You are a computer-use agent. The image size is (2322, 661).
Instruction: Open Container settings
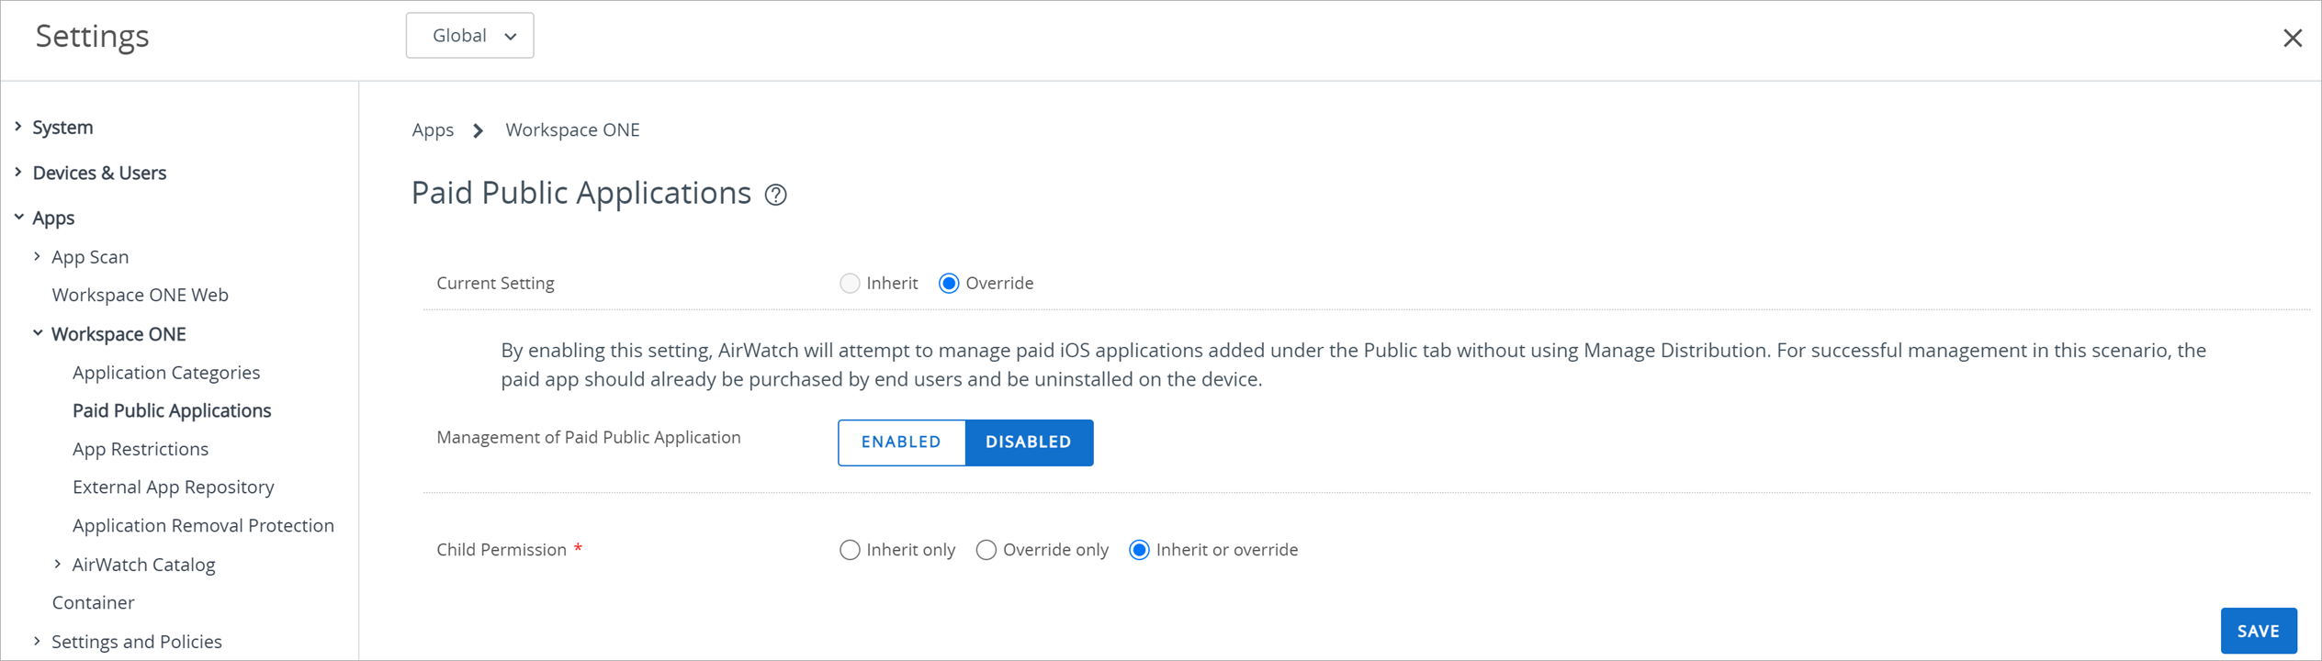(x=93, y=602)
